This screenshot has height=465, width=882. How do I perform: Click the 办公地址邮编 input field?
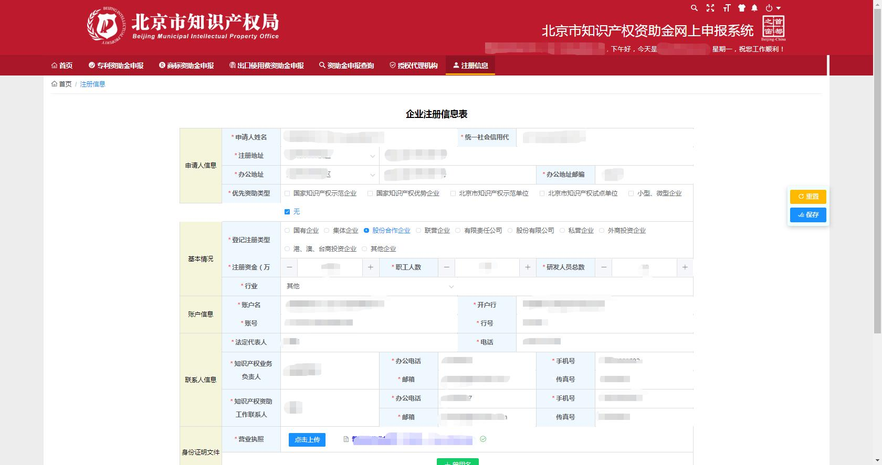[x=644, y=175]
